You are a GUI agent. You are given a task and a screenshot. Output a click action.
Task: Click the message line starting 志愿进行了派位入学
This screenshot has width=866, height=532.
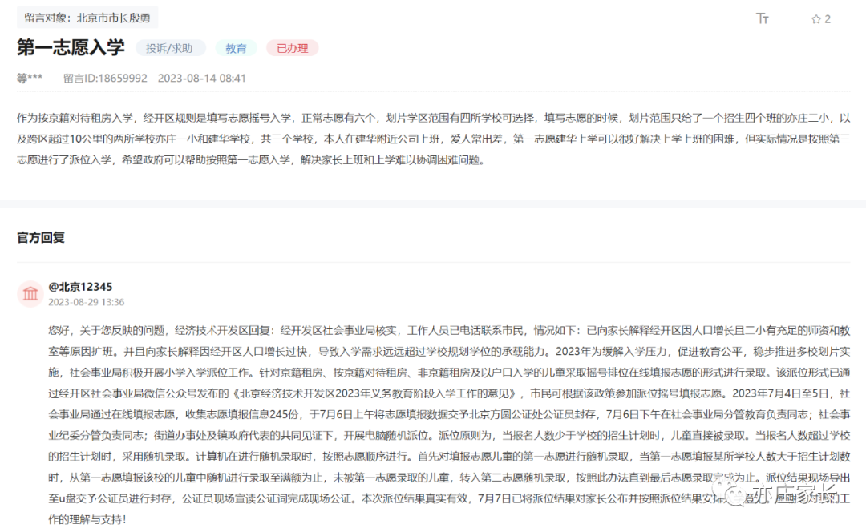click(x=251, y=159)
